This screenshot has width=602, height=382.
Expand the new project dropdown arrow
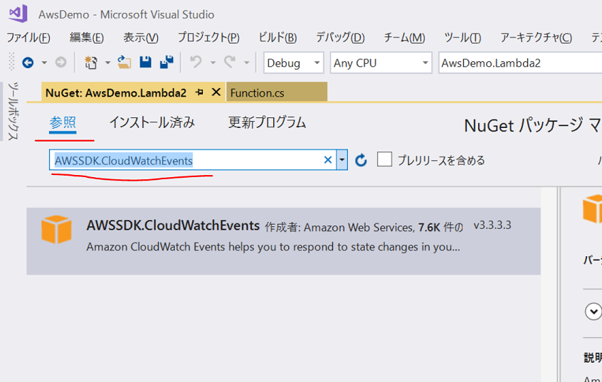click(107, 63)
